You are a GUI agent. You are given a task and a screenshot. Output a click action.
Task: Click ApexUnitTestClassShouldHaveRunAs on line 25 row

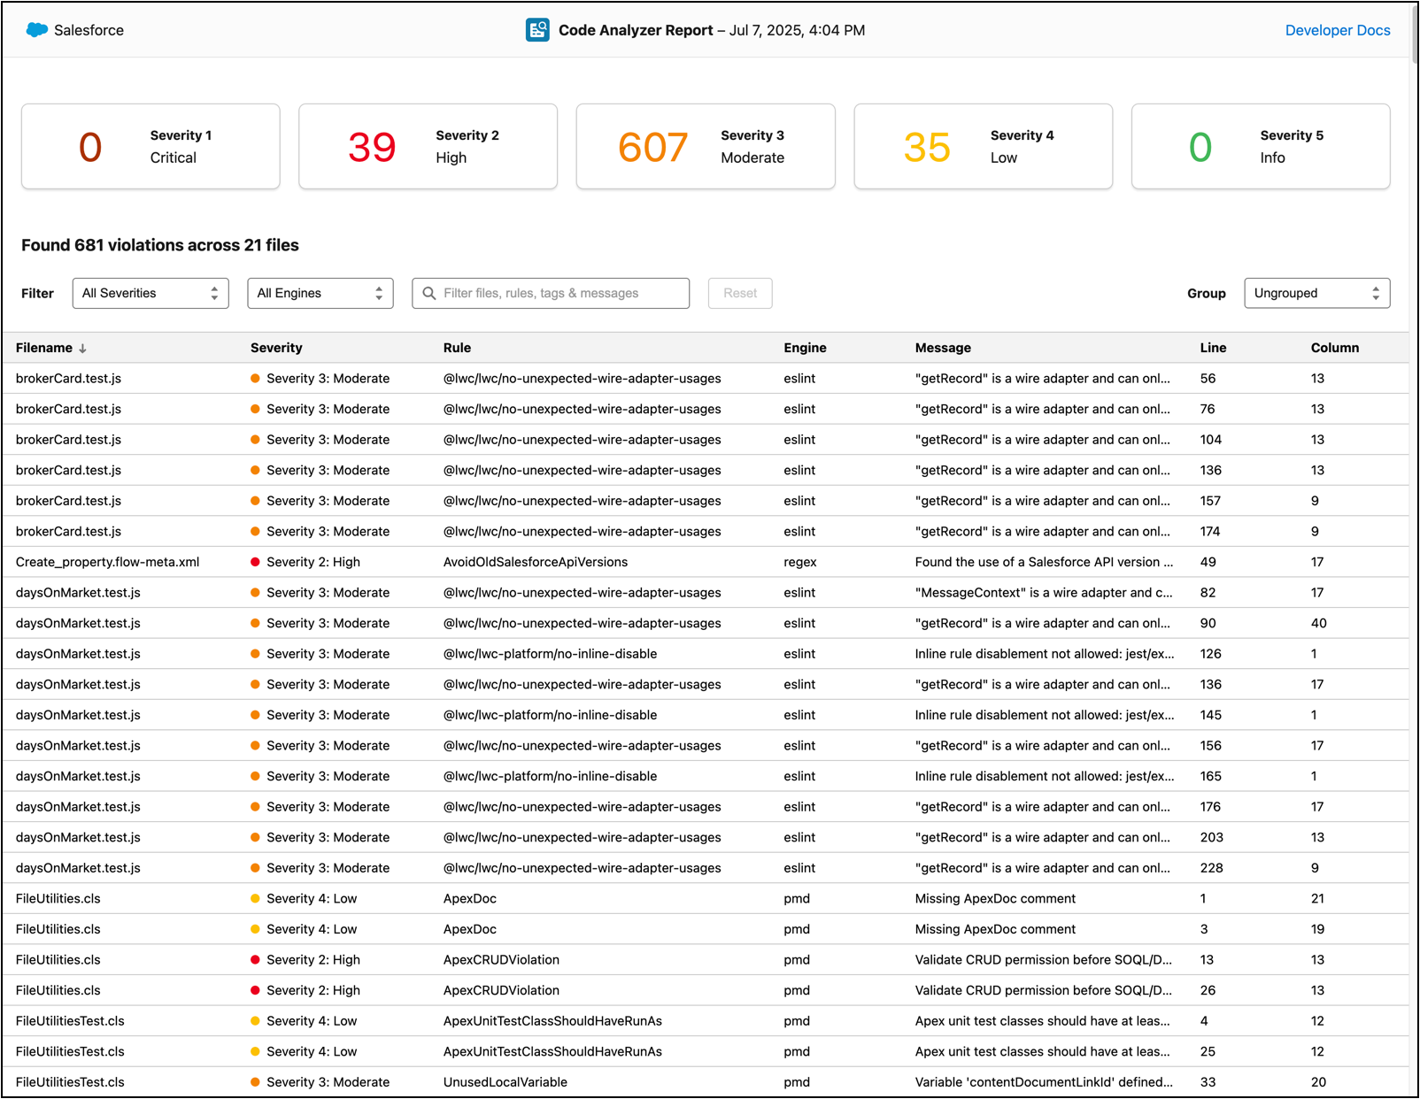552,1051
